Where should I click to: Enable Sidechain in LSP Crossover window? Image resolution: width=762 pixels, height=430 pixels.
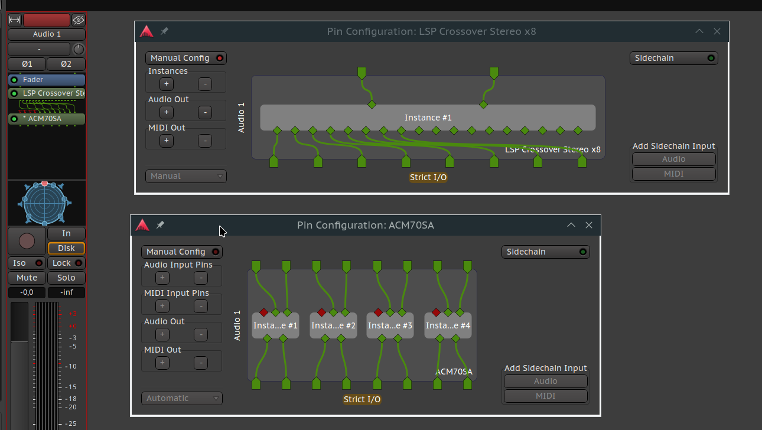click(674, 58)
